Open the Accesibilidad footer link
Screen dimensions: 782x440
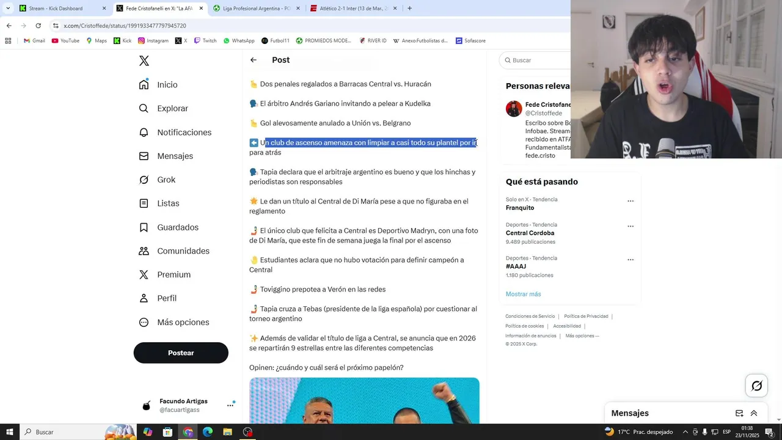567,326
